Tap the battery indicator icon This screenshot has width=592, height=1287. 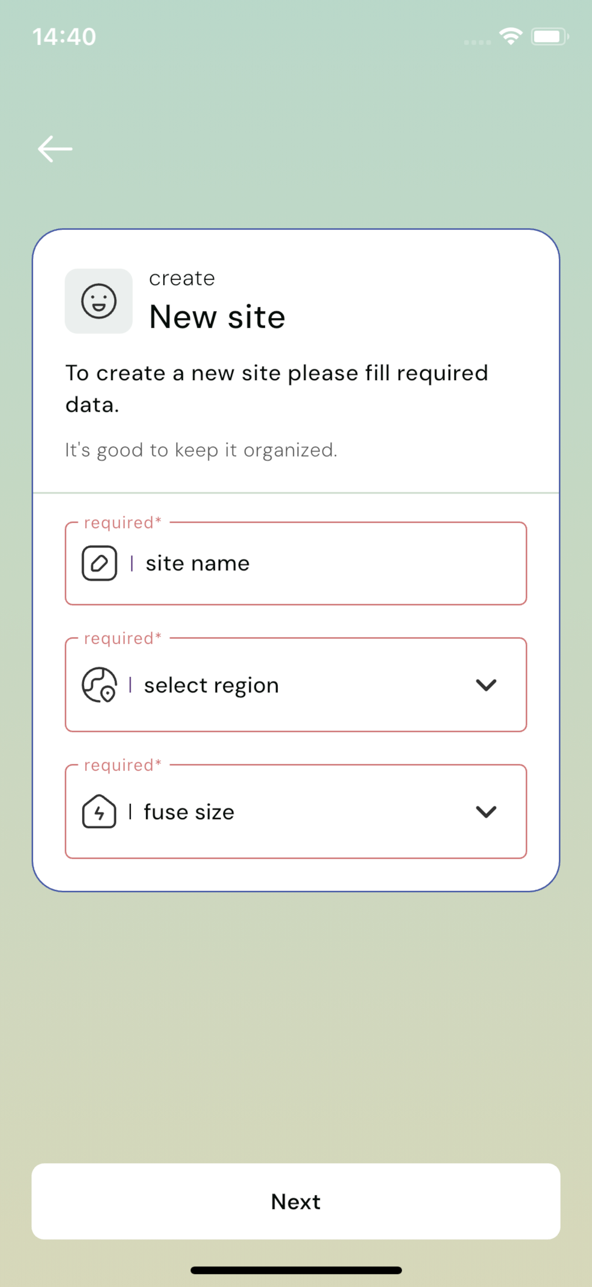(549, 36)
